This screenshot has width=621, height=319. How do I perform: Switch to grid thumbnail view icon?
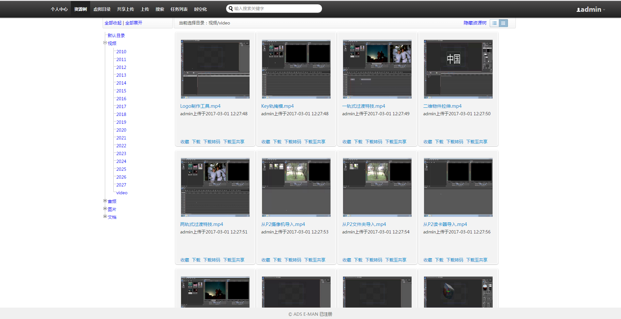503,23
